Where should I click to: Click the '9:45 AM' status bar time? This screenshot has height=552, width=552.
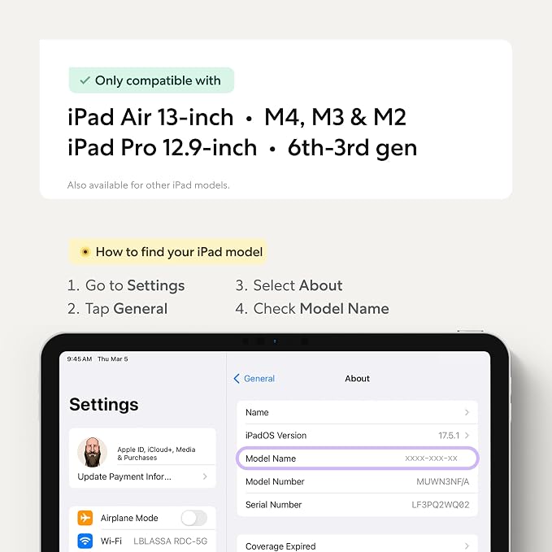click(x=79, y=359)
